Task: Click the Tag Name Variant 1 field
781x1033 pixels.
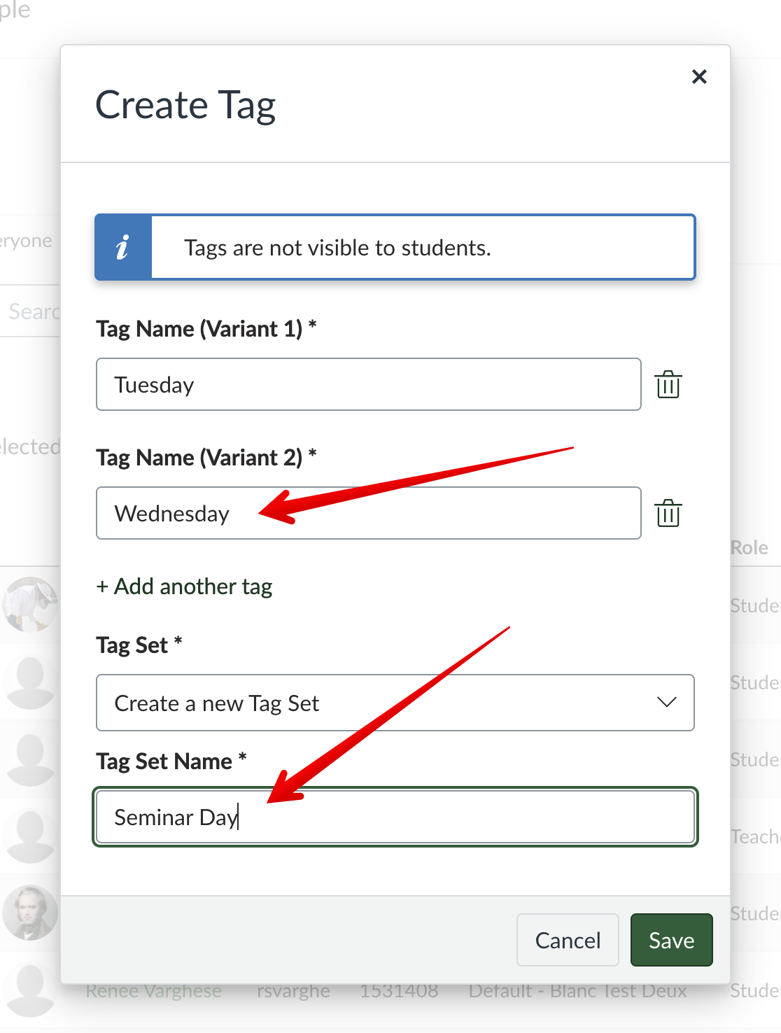Action: [368, 384]
